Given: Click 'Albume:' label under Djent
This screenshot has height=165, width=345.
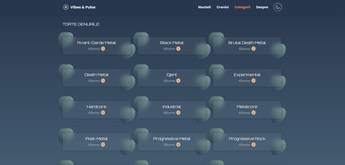Looking at the screenshot, I should (169, 81).
